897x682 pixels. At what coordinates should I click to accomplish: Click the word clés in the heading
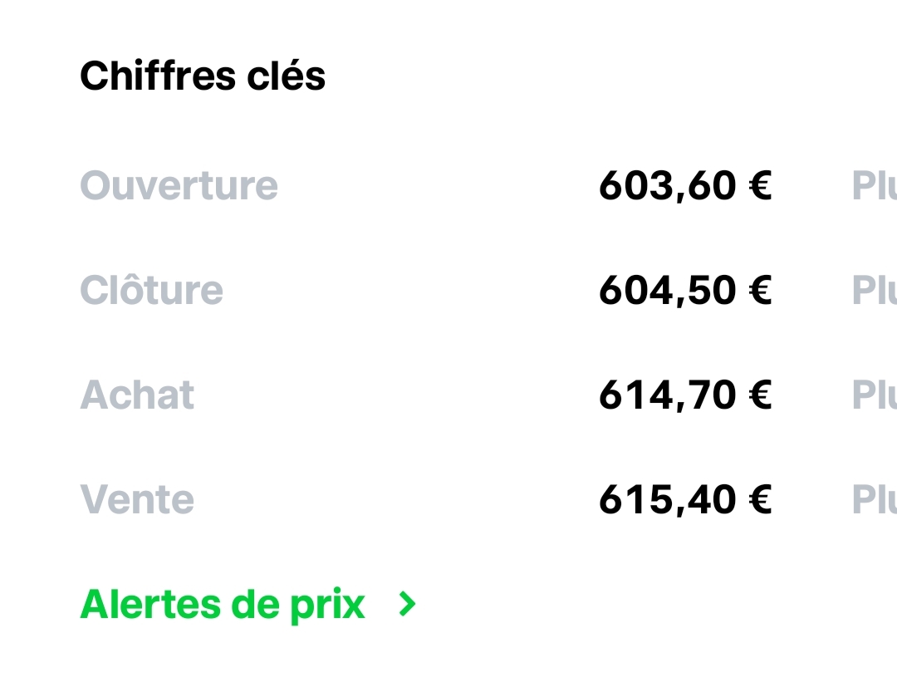click(286, 76)
